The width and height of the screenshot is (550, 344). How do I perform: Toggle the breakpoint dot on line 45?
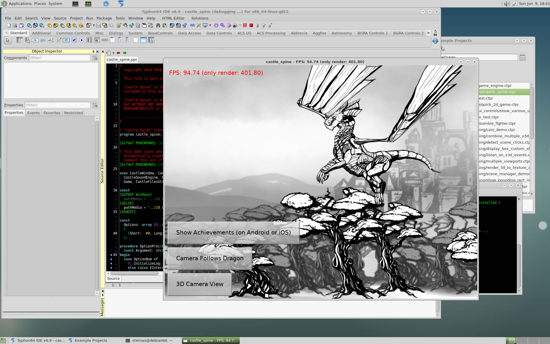click(111, 255)
